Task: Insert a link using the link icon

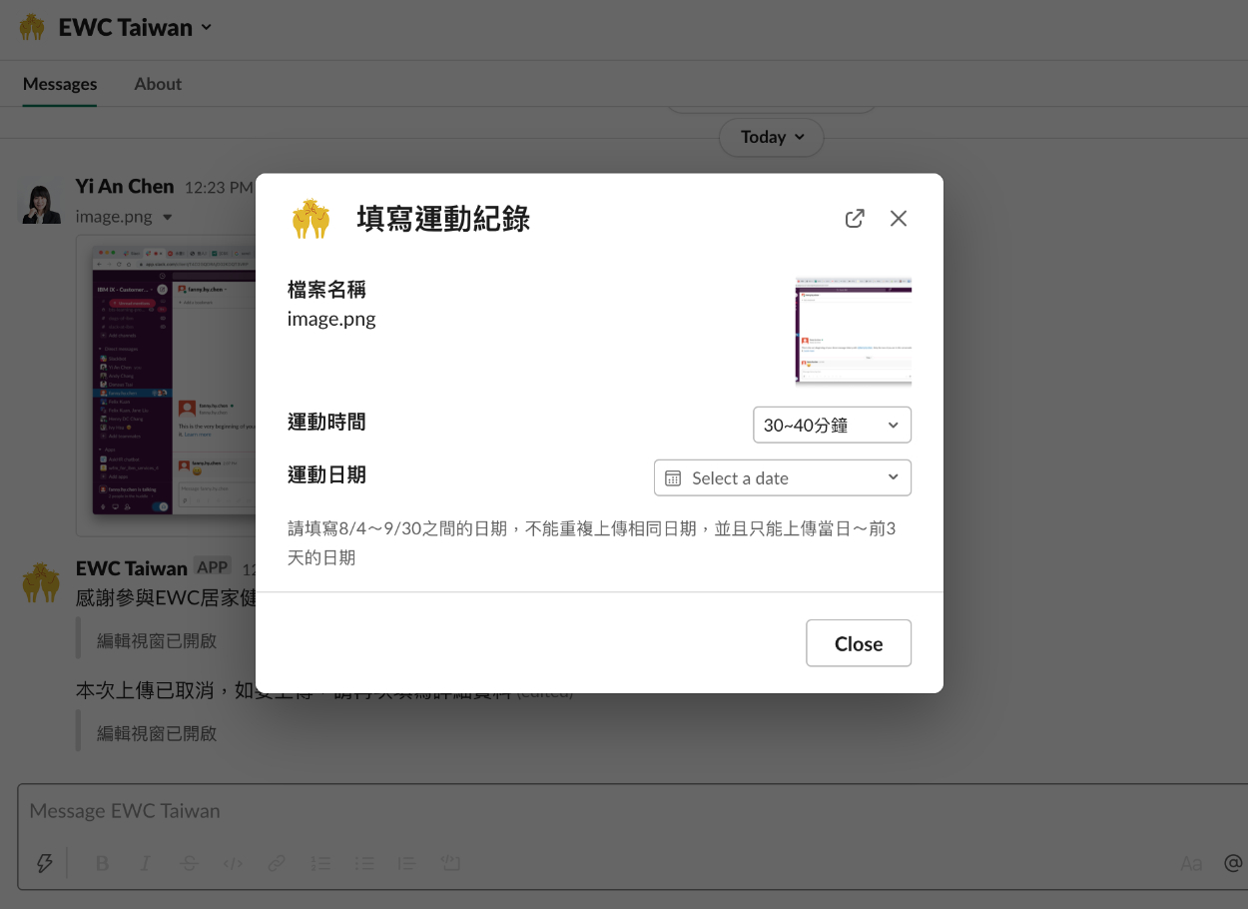Action: 277,863
